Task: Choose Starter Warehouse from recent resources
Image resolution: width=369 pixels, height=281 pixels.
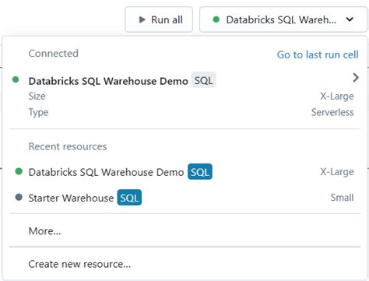Action: 184,198
